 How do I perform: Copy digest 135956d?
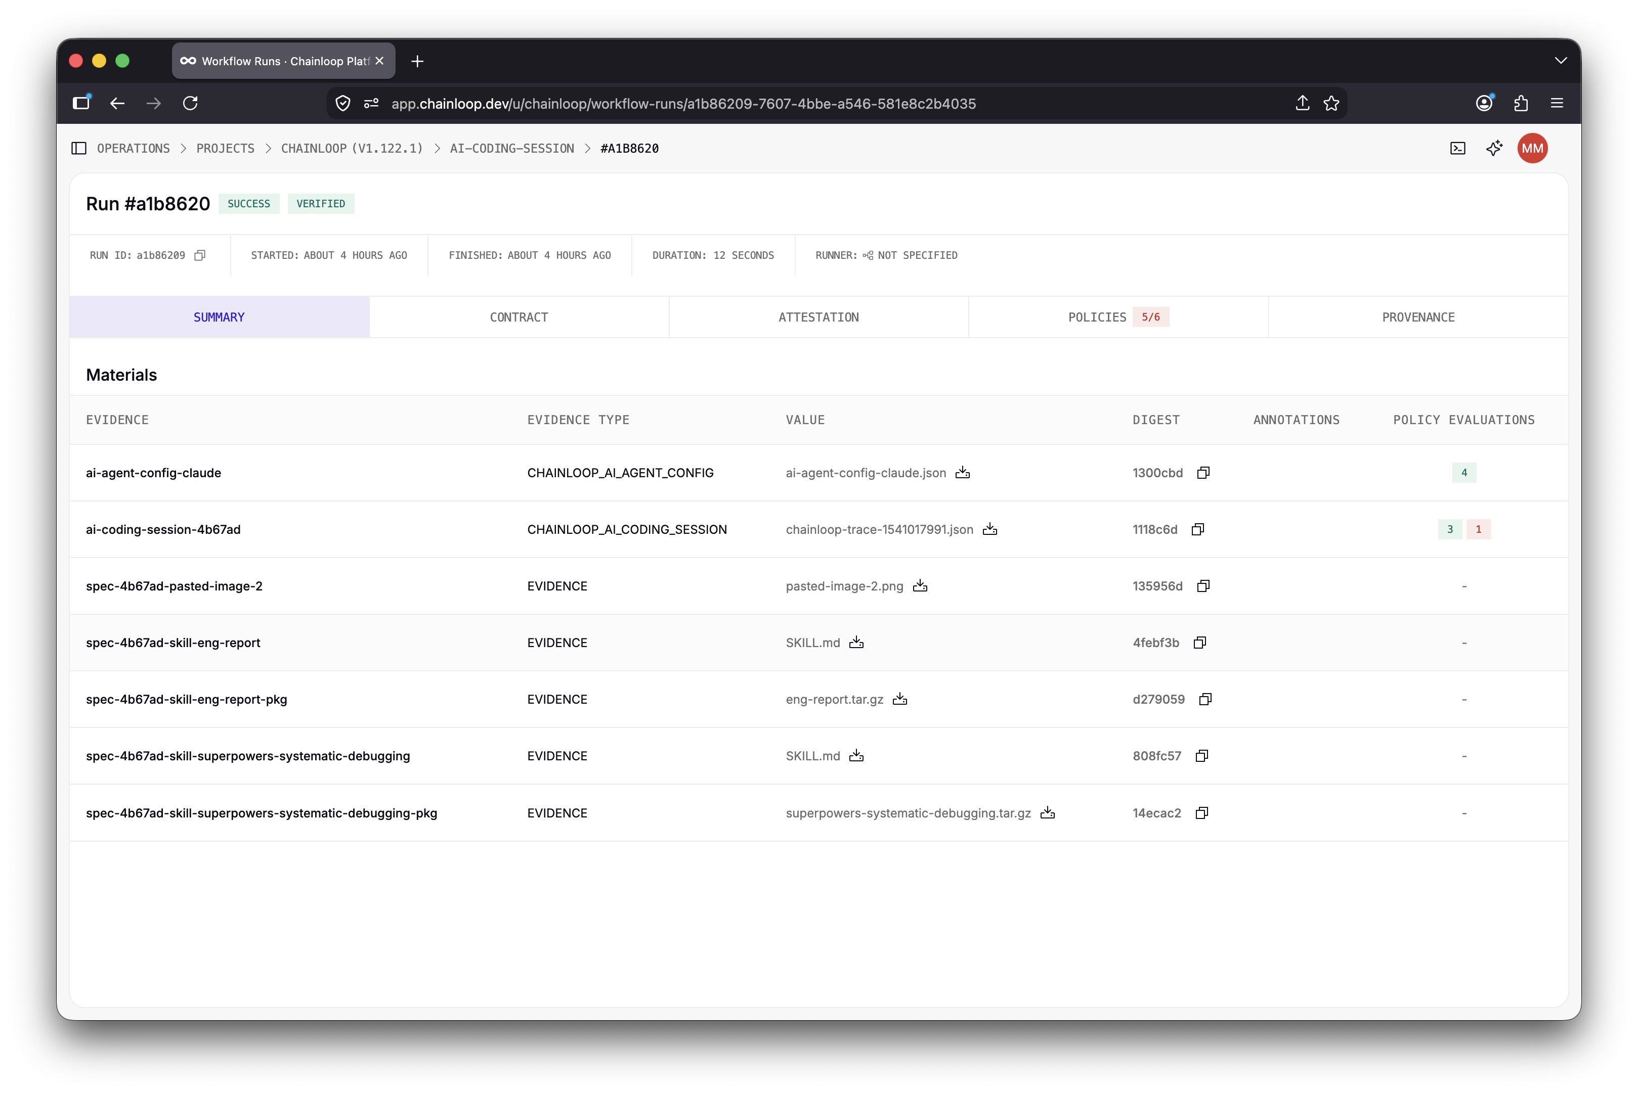(1202, 586)
